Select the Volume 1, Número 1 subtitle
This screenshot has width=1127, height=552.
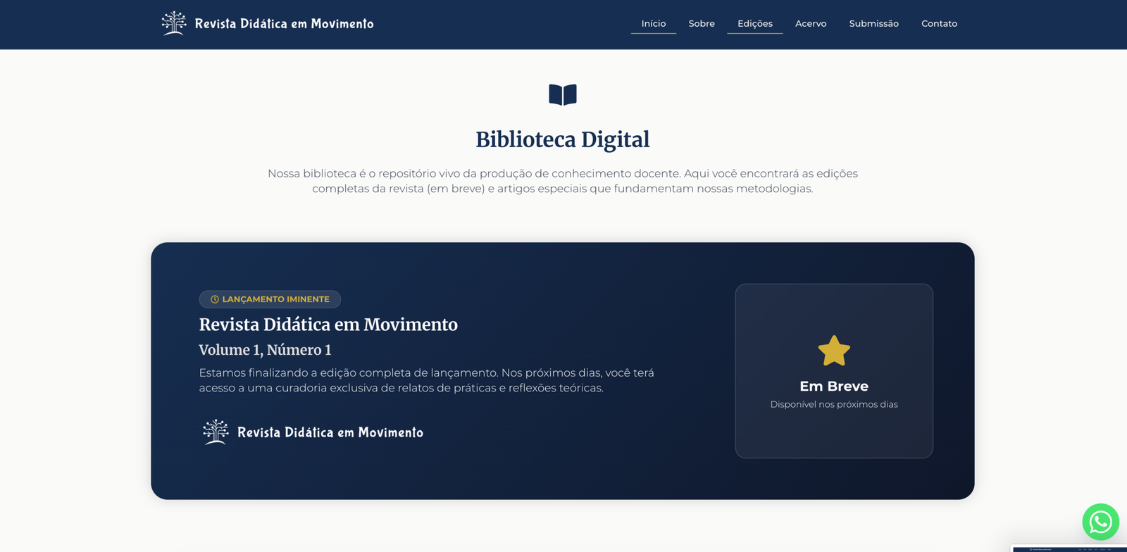[265, 350]
